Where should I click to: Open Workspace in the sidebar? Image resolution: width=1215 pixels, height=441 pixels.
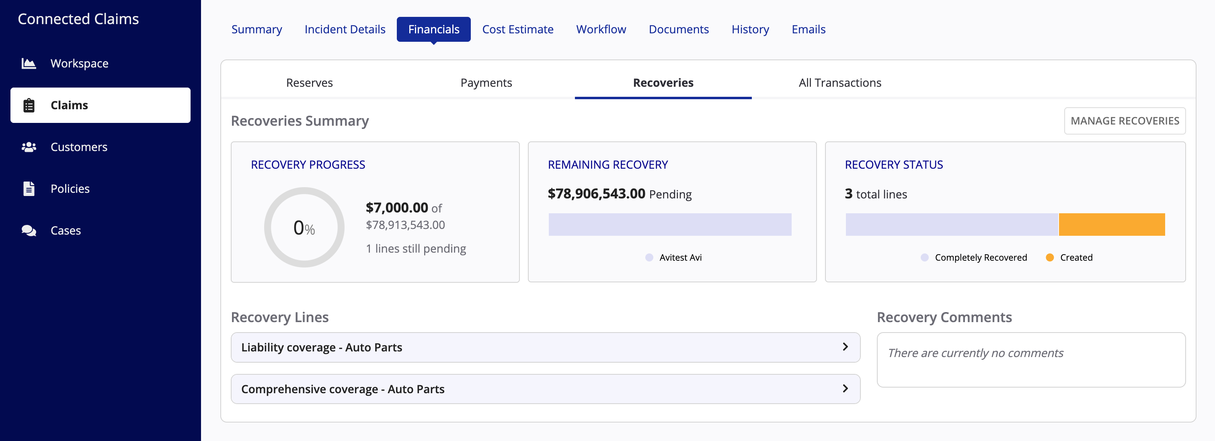coord(101,63)
